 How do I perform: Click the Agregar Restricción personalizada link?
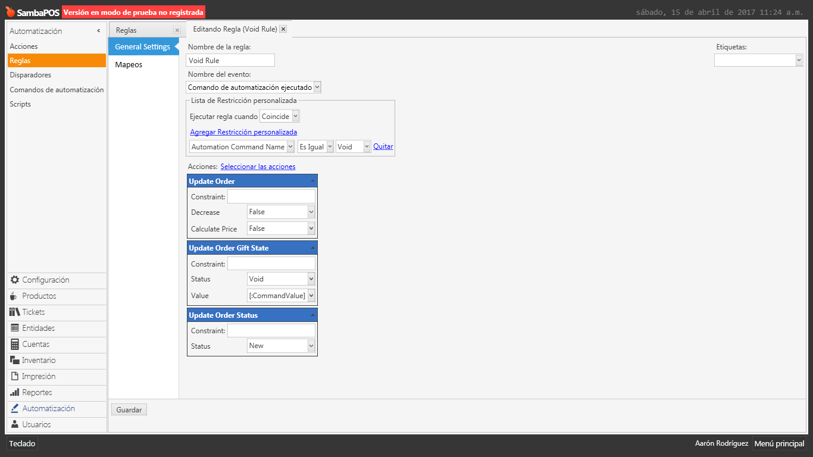(x=243, y=132)
